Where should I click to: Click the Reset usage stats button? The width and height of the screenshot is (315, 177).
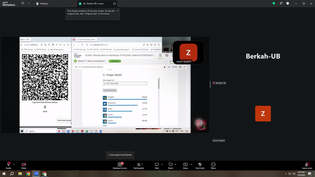tap(110, 90)
